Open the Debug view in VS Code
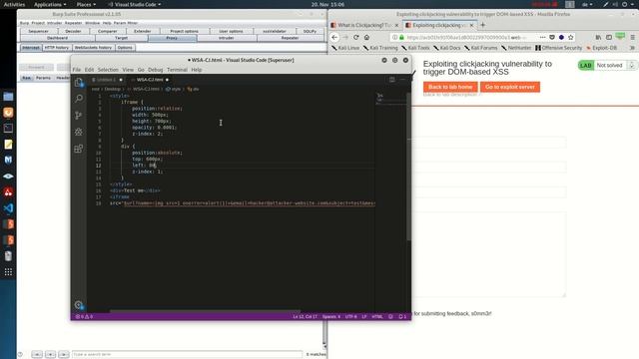 [79, 132]
